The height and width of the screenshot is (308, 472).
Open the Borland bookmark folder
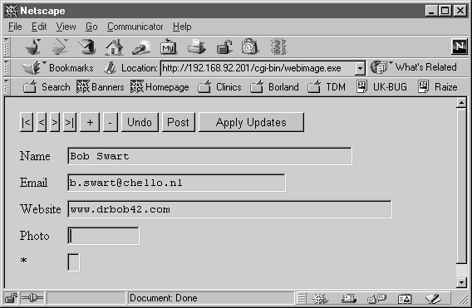(274, 87)
